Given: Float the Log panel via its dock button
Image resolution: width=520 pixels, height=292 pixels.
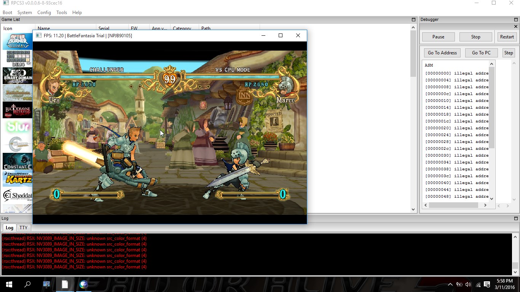Looking at the screenshot, I should point(516,218).
